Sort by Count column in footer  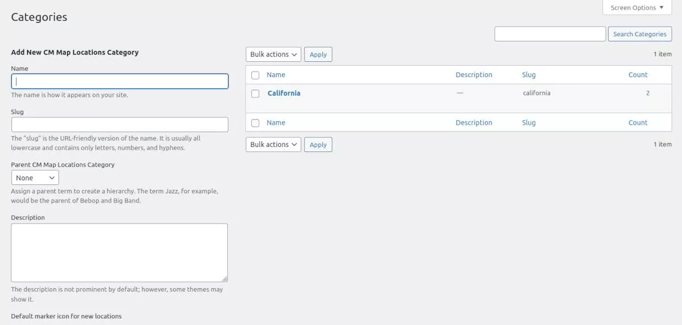638,123
